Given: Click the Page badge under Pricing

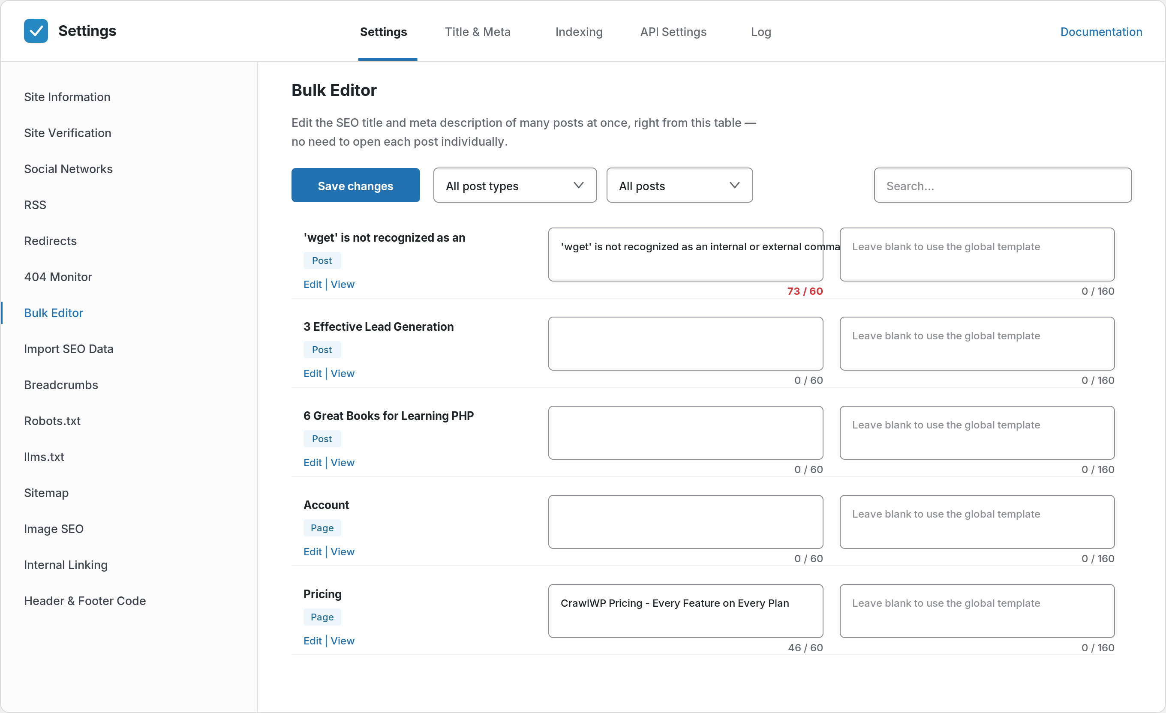Looking at the screenshot, I should pyautogui.click(x=322, y=617).
